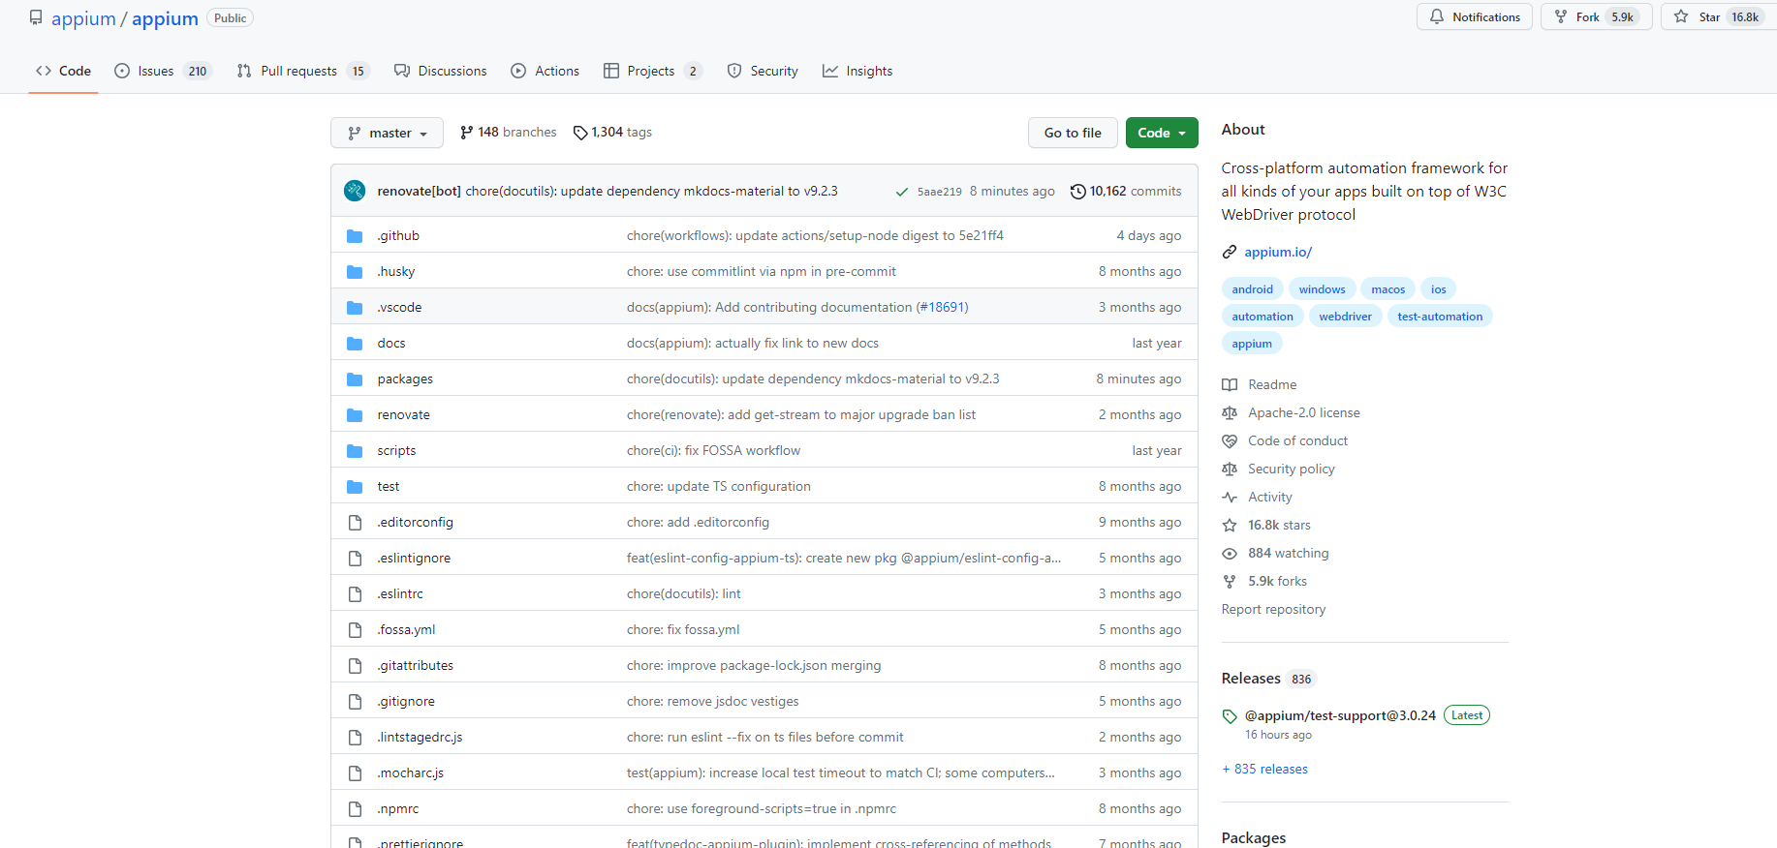Click the green commit status checkmark
The height and width of the screenshot is (848, 1777).
902,192
